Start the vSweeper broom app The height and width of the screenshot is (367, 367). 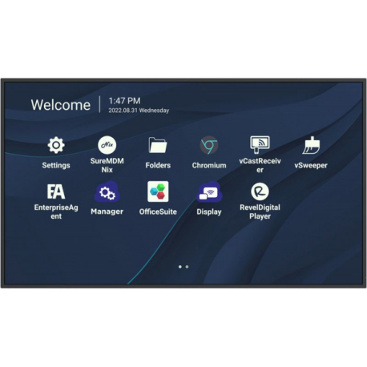311,145
